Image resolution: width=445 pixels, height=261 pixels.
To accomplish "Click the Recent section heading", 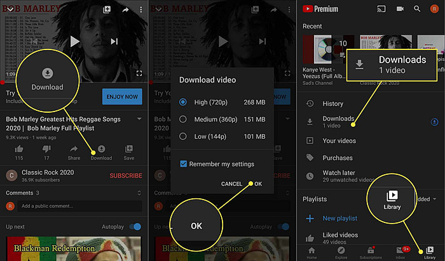I will click(x=312, y=27).
